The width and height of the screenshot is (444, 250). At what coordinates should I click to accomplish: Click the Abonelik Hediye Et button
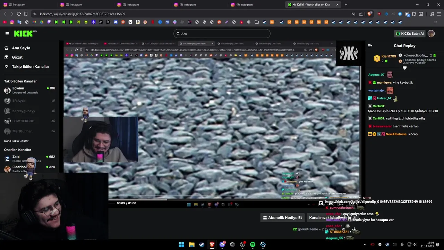[x=283, y=218]
